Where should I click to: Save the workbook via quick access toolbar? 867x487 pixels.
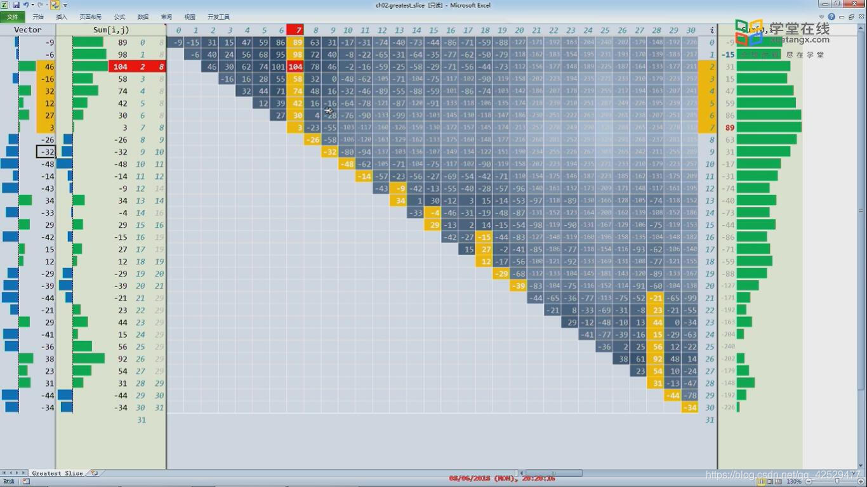coord(16,5)
